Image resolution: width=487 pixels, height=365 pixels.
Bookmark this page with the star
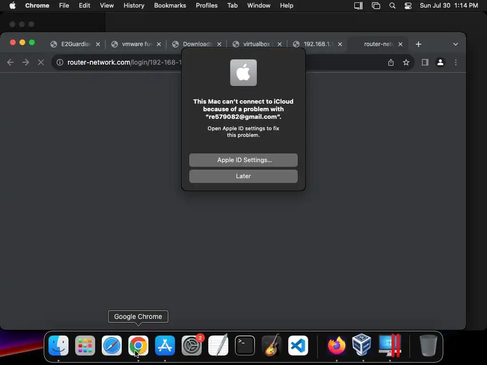[x=406, y=62]
